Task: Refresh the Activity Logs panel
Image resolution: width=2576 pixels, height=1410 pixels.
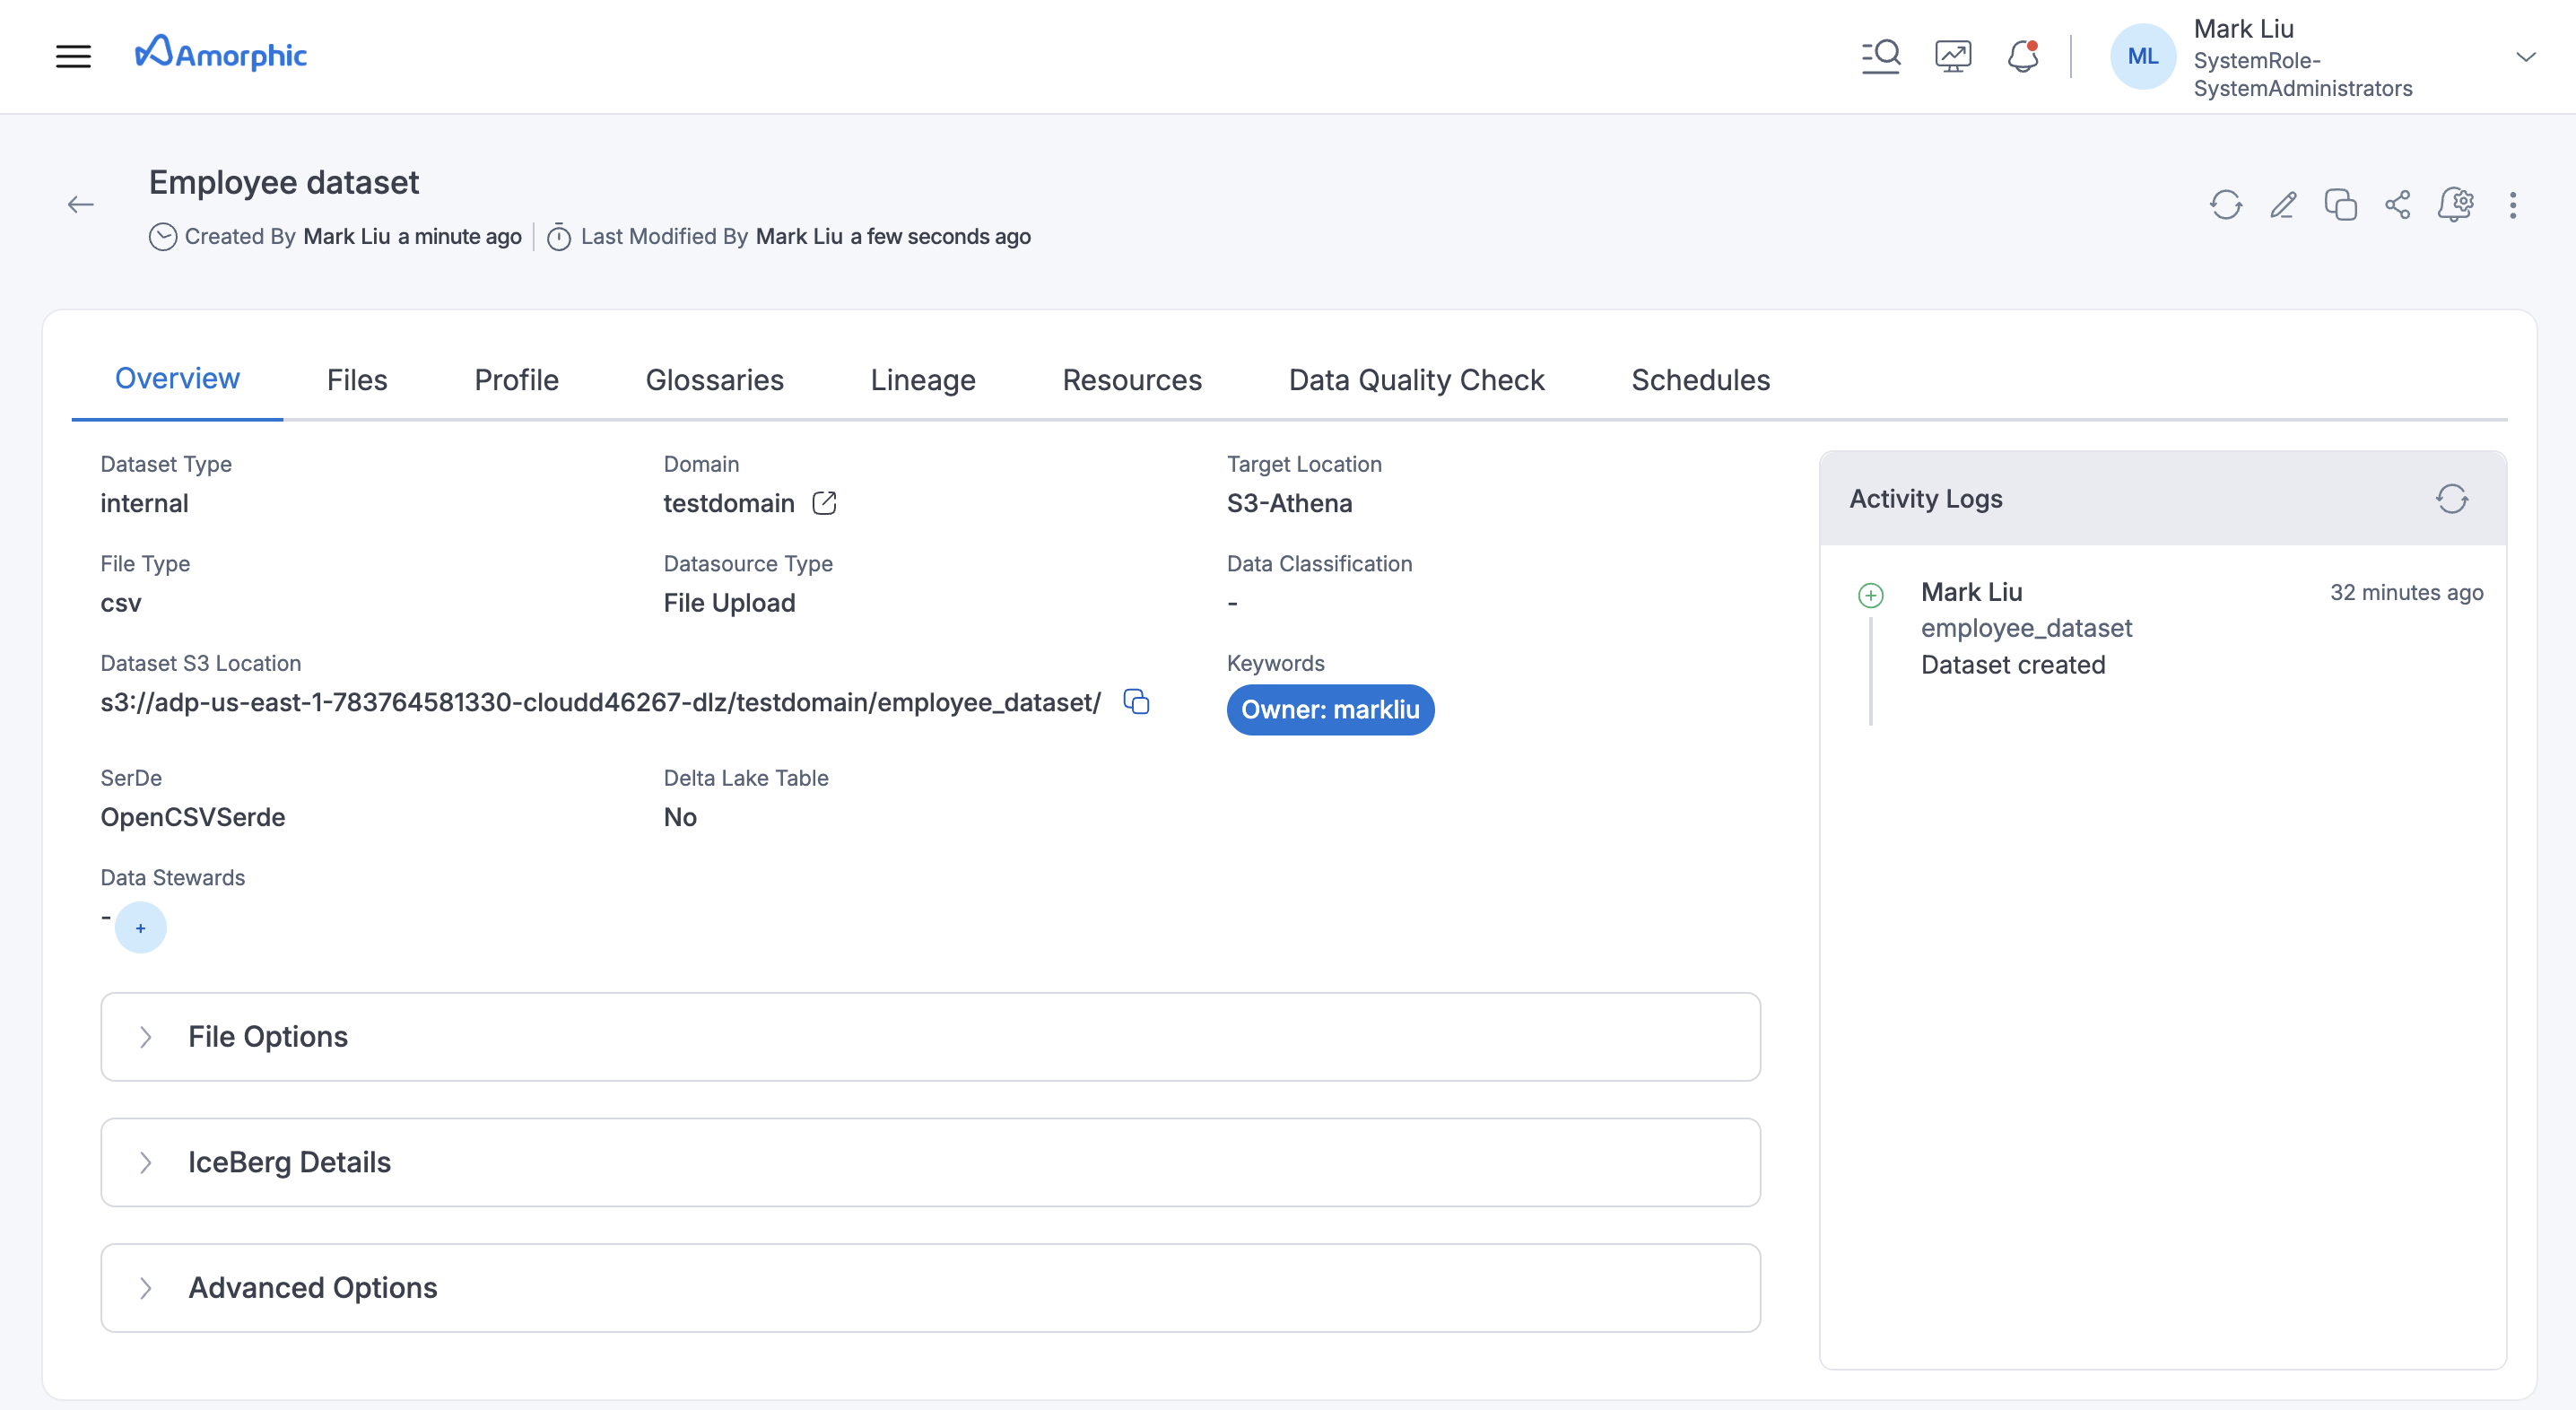Action: 2454,497
